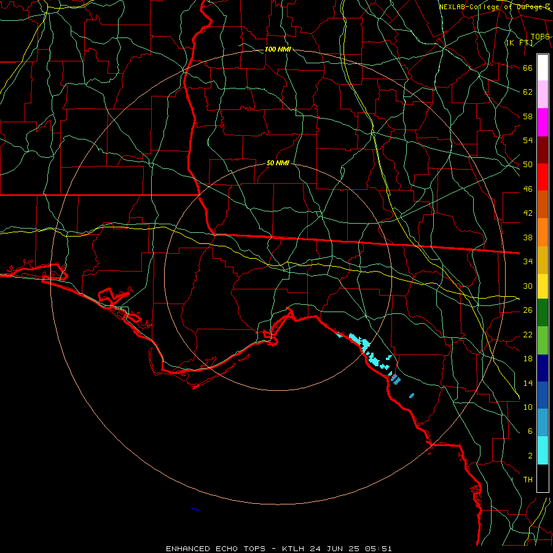Screen dimensions: 553x553
Task: Click the orange 42 kft legend swatch
Action: tap(543, 232)
